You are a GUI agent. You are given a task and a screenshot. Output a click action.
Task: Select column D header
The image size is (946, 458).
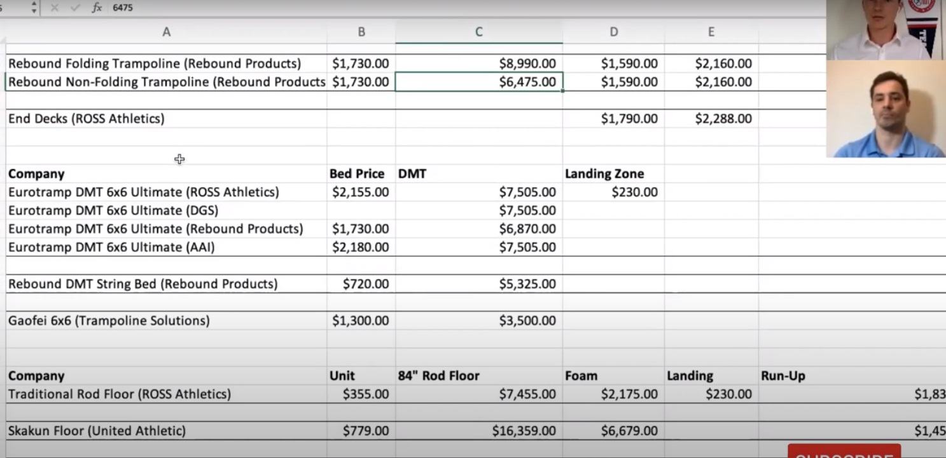point(613,32)
